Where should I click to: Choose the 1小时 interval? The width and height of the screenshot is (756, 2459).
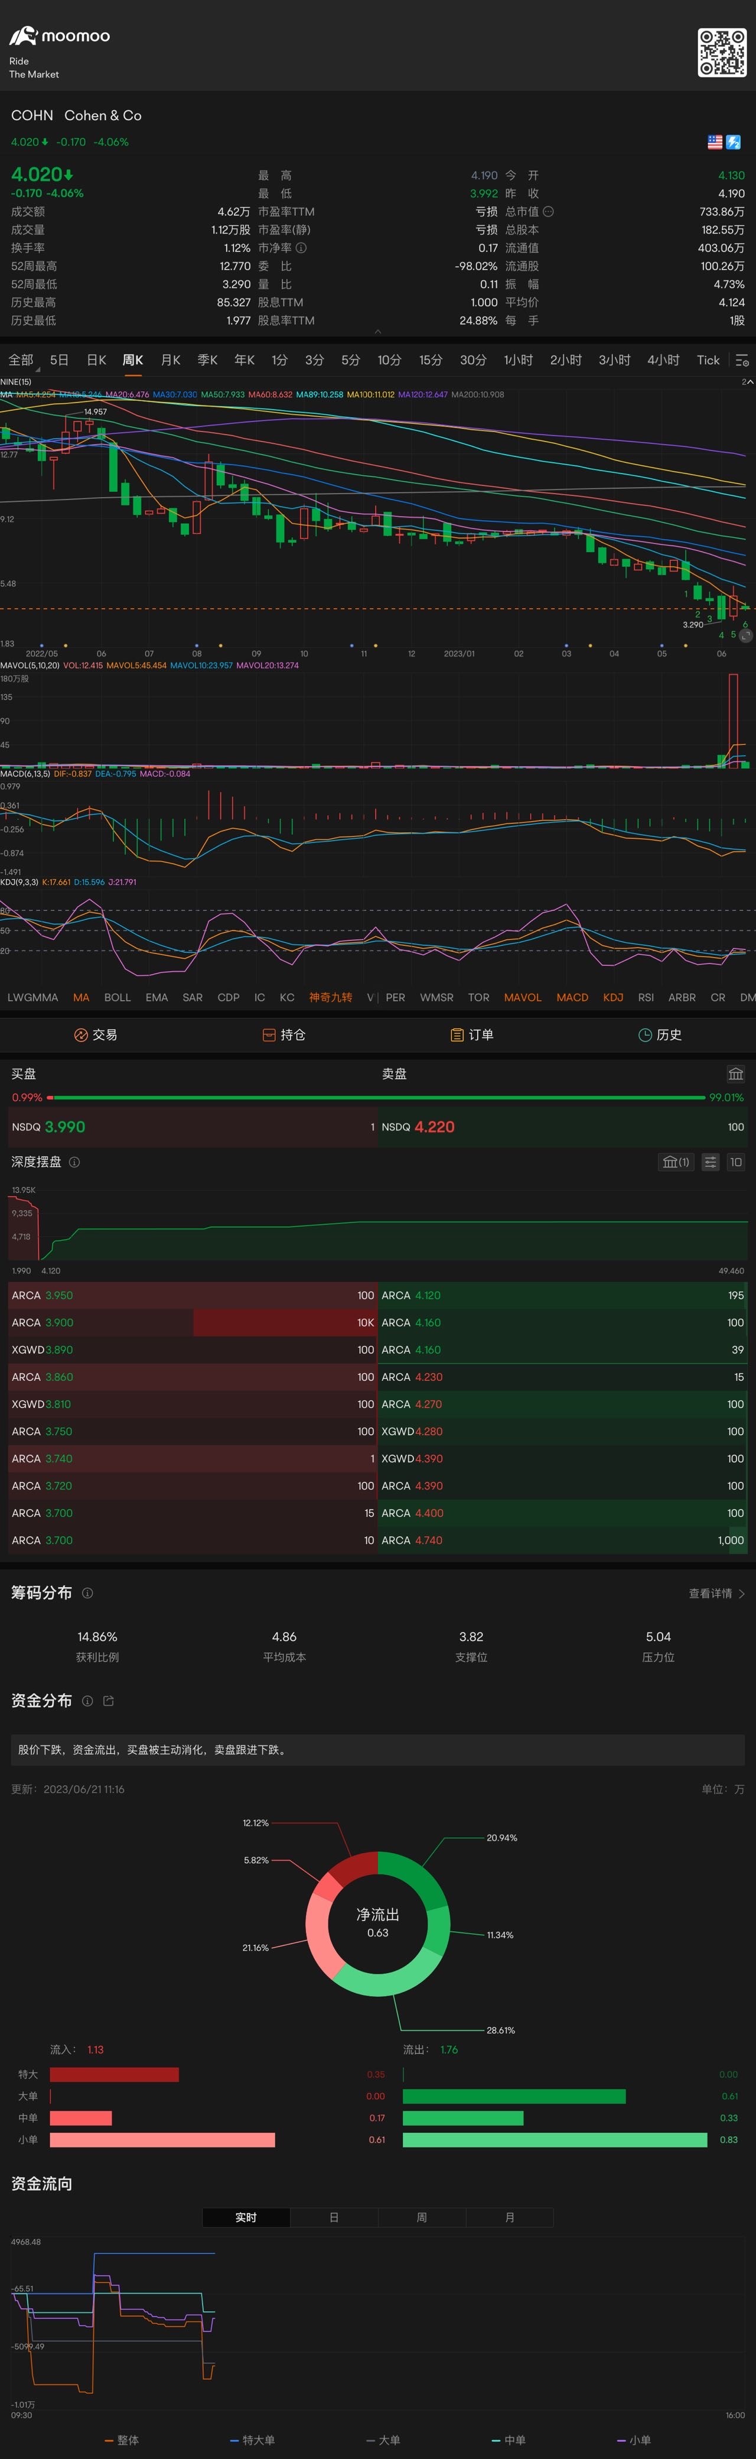[519, 360]
